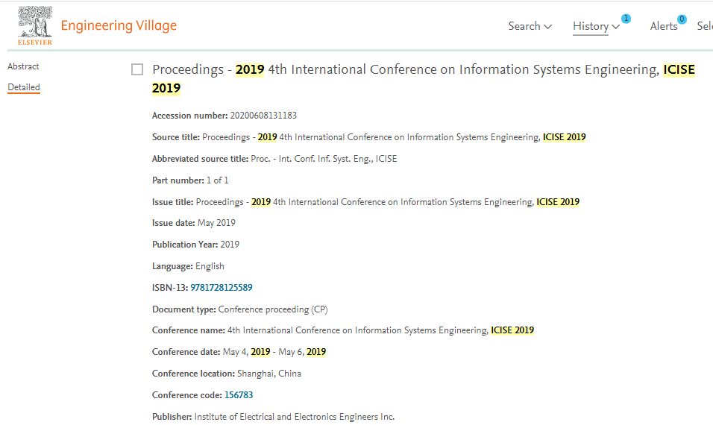Click the part number value 1 of 1

click(x=217, y=180)
